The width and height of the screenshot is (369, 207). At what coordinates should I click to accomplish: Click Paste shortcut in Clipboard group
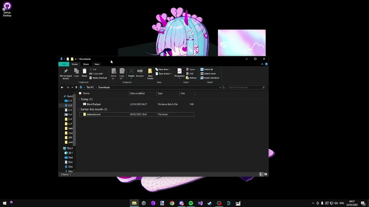pyautogui.click(x=98, y=78)
